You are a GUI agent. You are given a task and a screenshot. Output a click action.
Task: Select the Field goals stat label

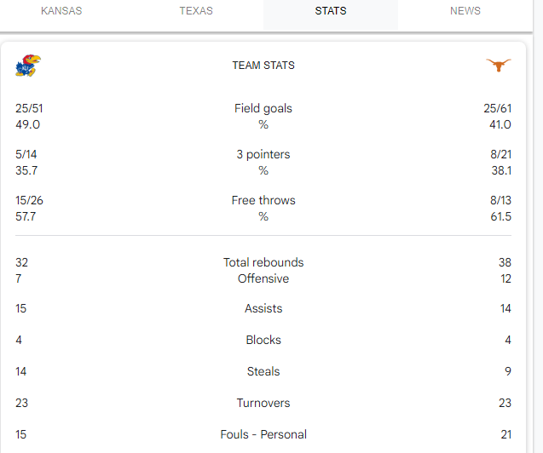263,109
